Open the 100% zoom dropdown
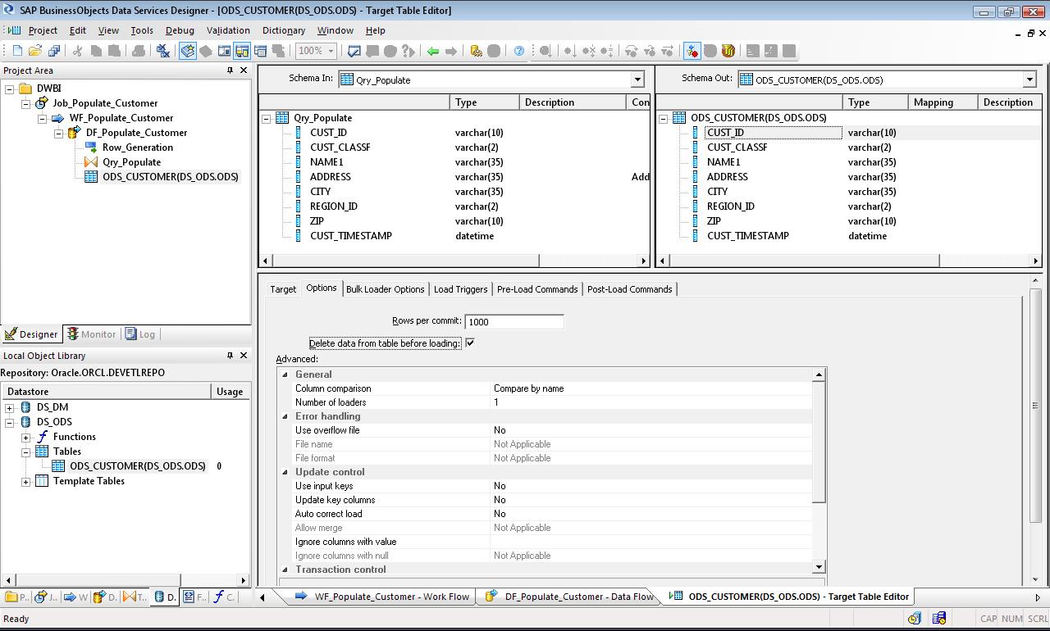This screenshot has width=1050, height=631. (x=331, y=51)
